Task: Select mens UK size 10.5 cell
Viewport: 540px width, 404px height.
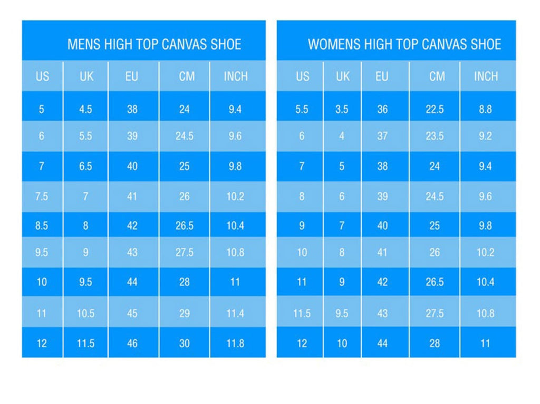Action: coord(85,314)
